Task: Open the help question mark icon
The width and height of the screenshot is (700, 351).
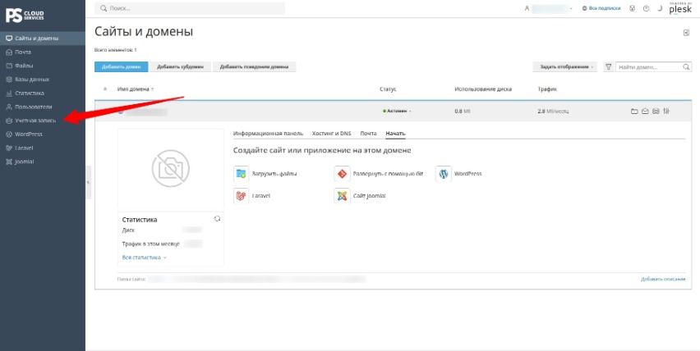Action: [646, 8]
